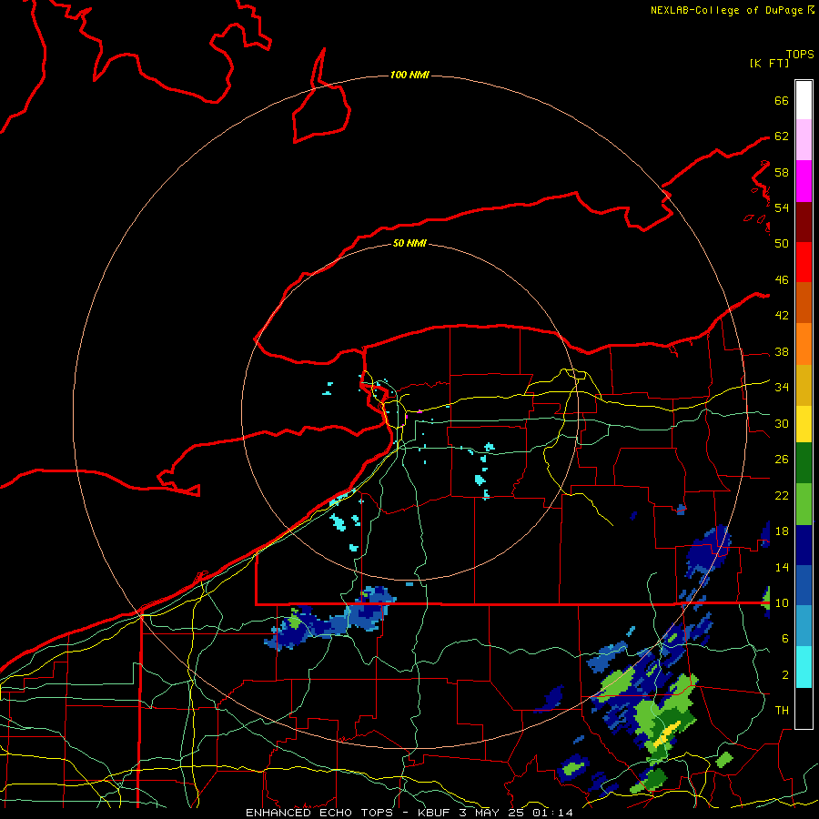Click the dark red legend swatch
This screenshot has width=819, height=819.
(804, 222)
